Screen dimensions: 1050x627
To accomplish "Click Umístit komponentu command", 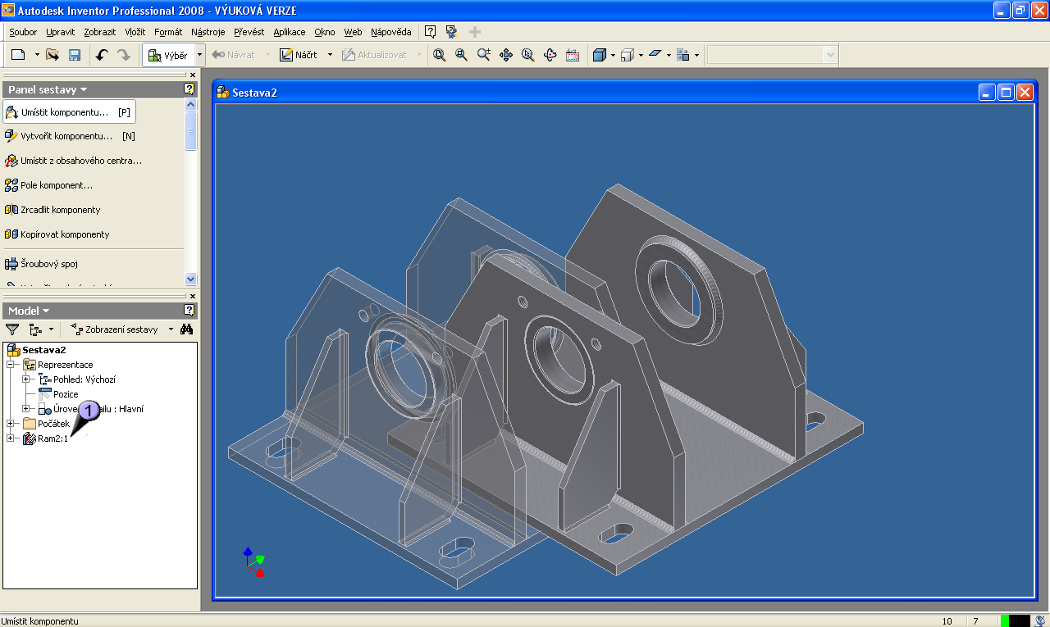I will [x=66, y=111].
